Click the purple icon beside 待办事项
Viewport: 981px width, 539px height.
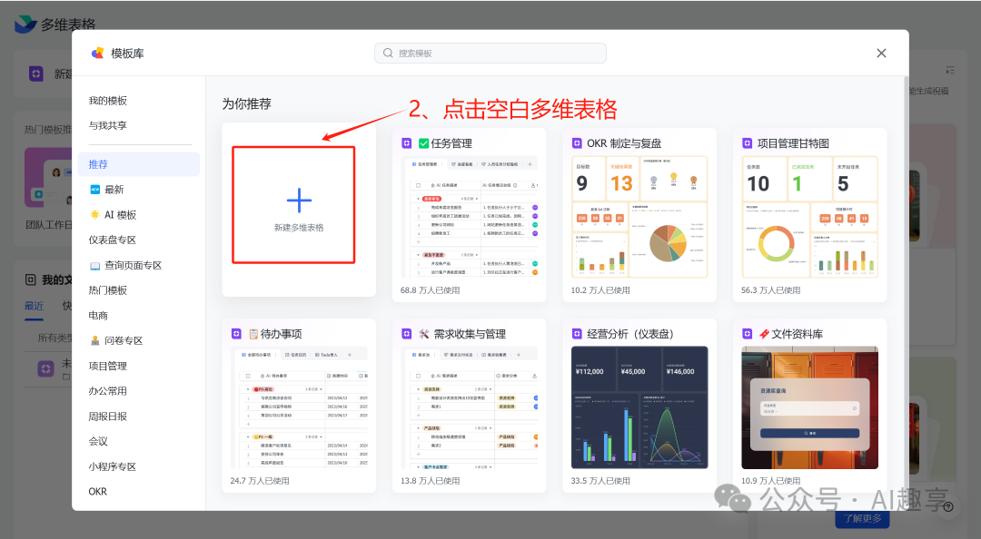pyautogui.click(x=236, y=334)
